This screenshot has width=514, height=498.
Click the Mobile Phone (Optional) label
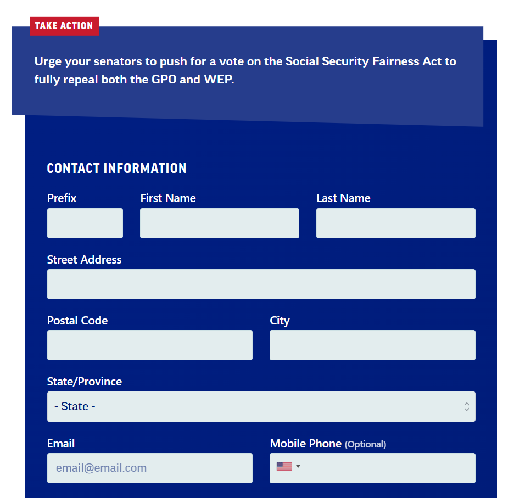328,444
